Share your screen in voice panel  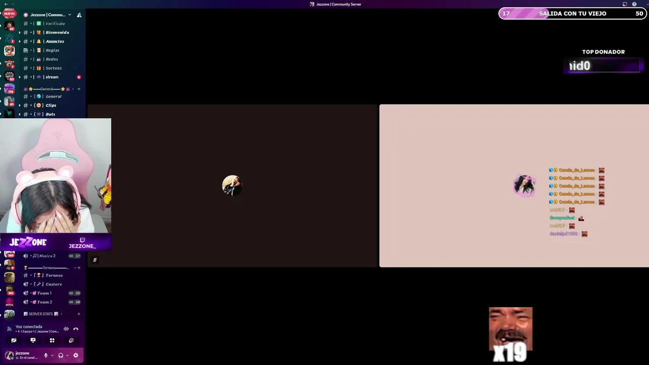click(33, 340)
